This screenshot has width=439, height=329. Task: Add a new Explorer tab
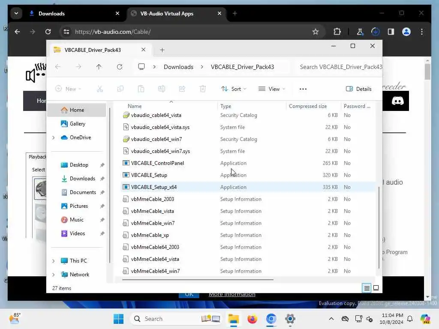[162, 50]
